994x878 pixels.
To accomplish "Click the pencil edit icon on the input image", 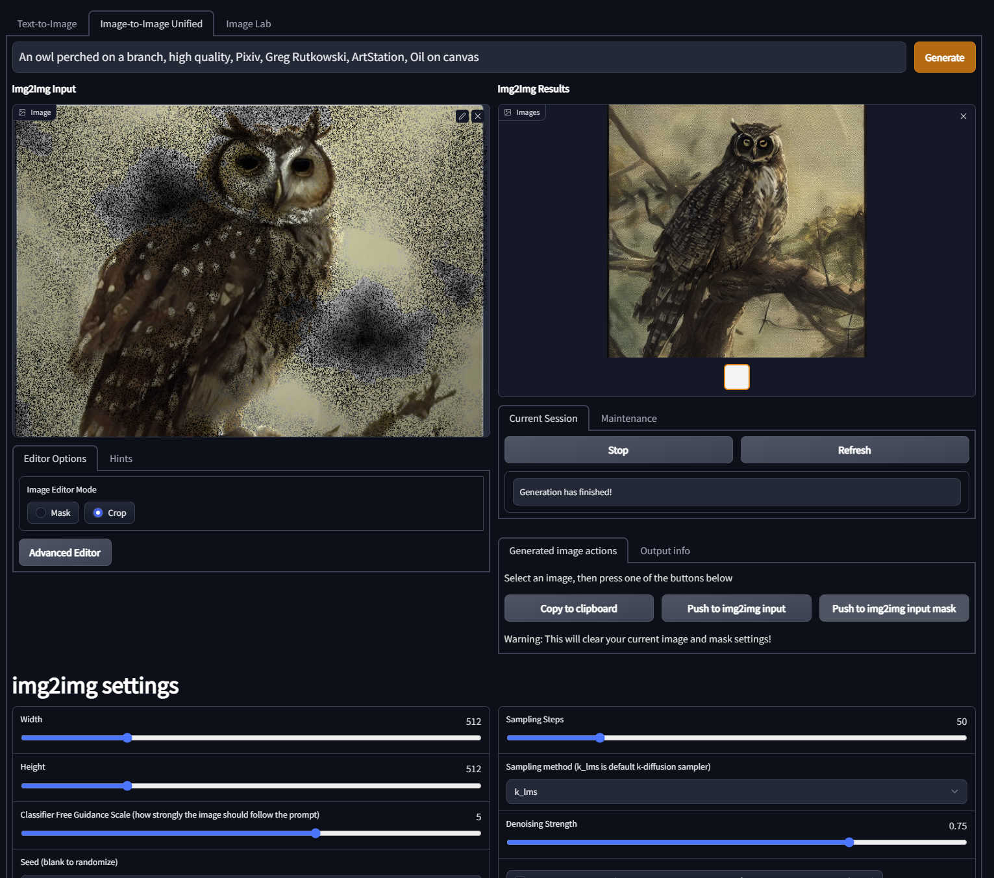I will coord(462,116).
